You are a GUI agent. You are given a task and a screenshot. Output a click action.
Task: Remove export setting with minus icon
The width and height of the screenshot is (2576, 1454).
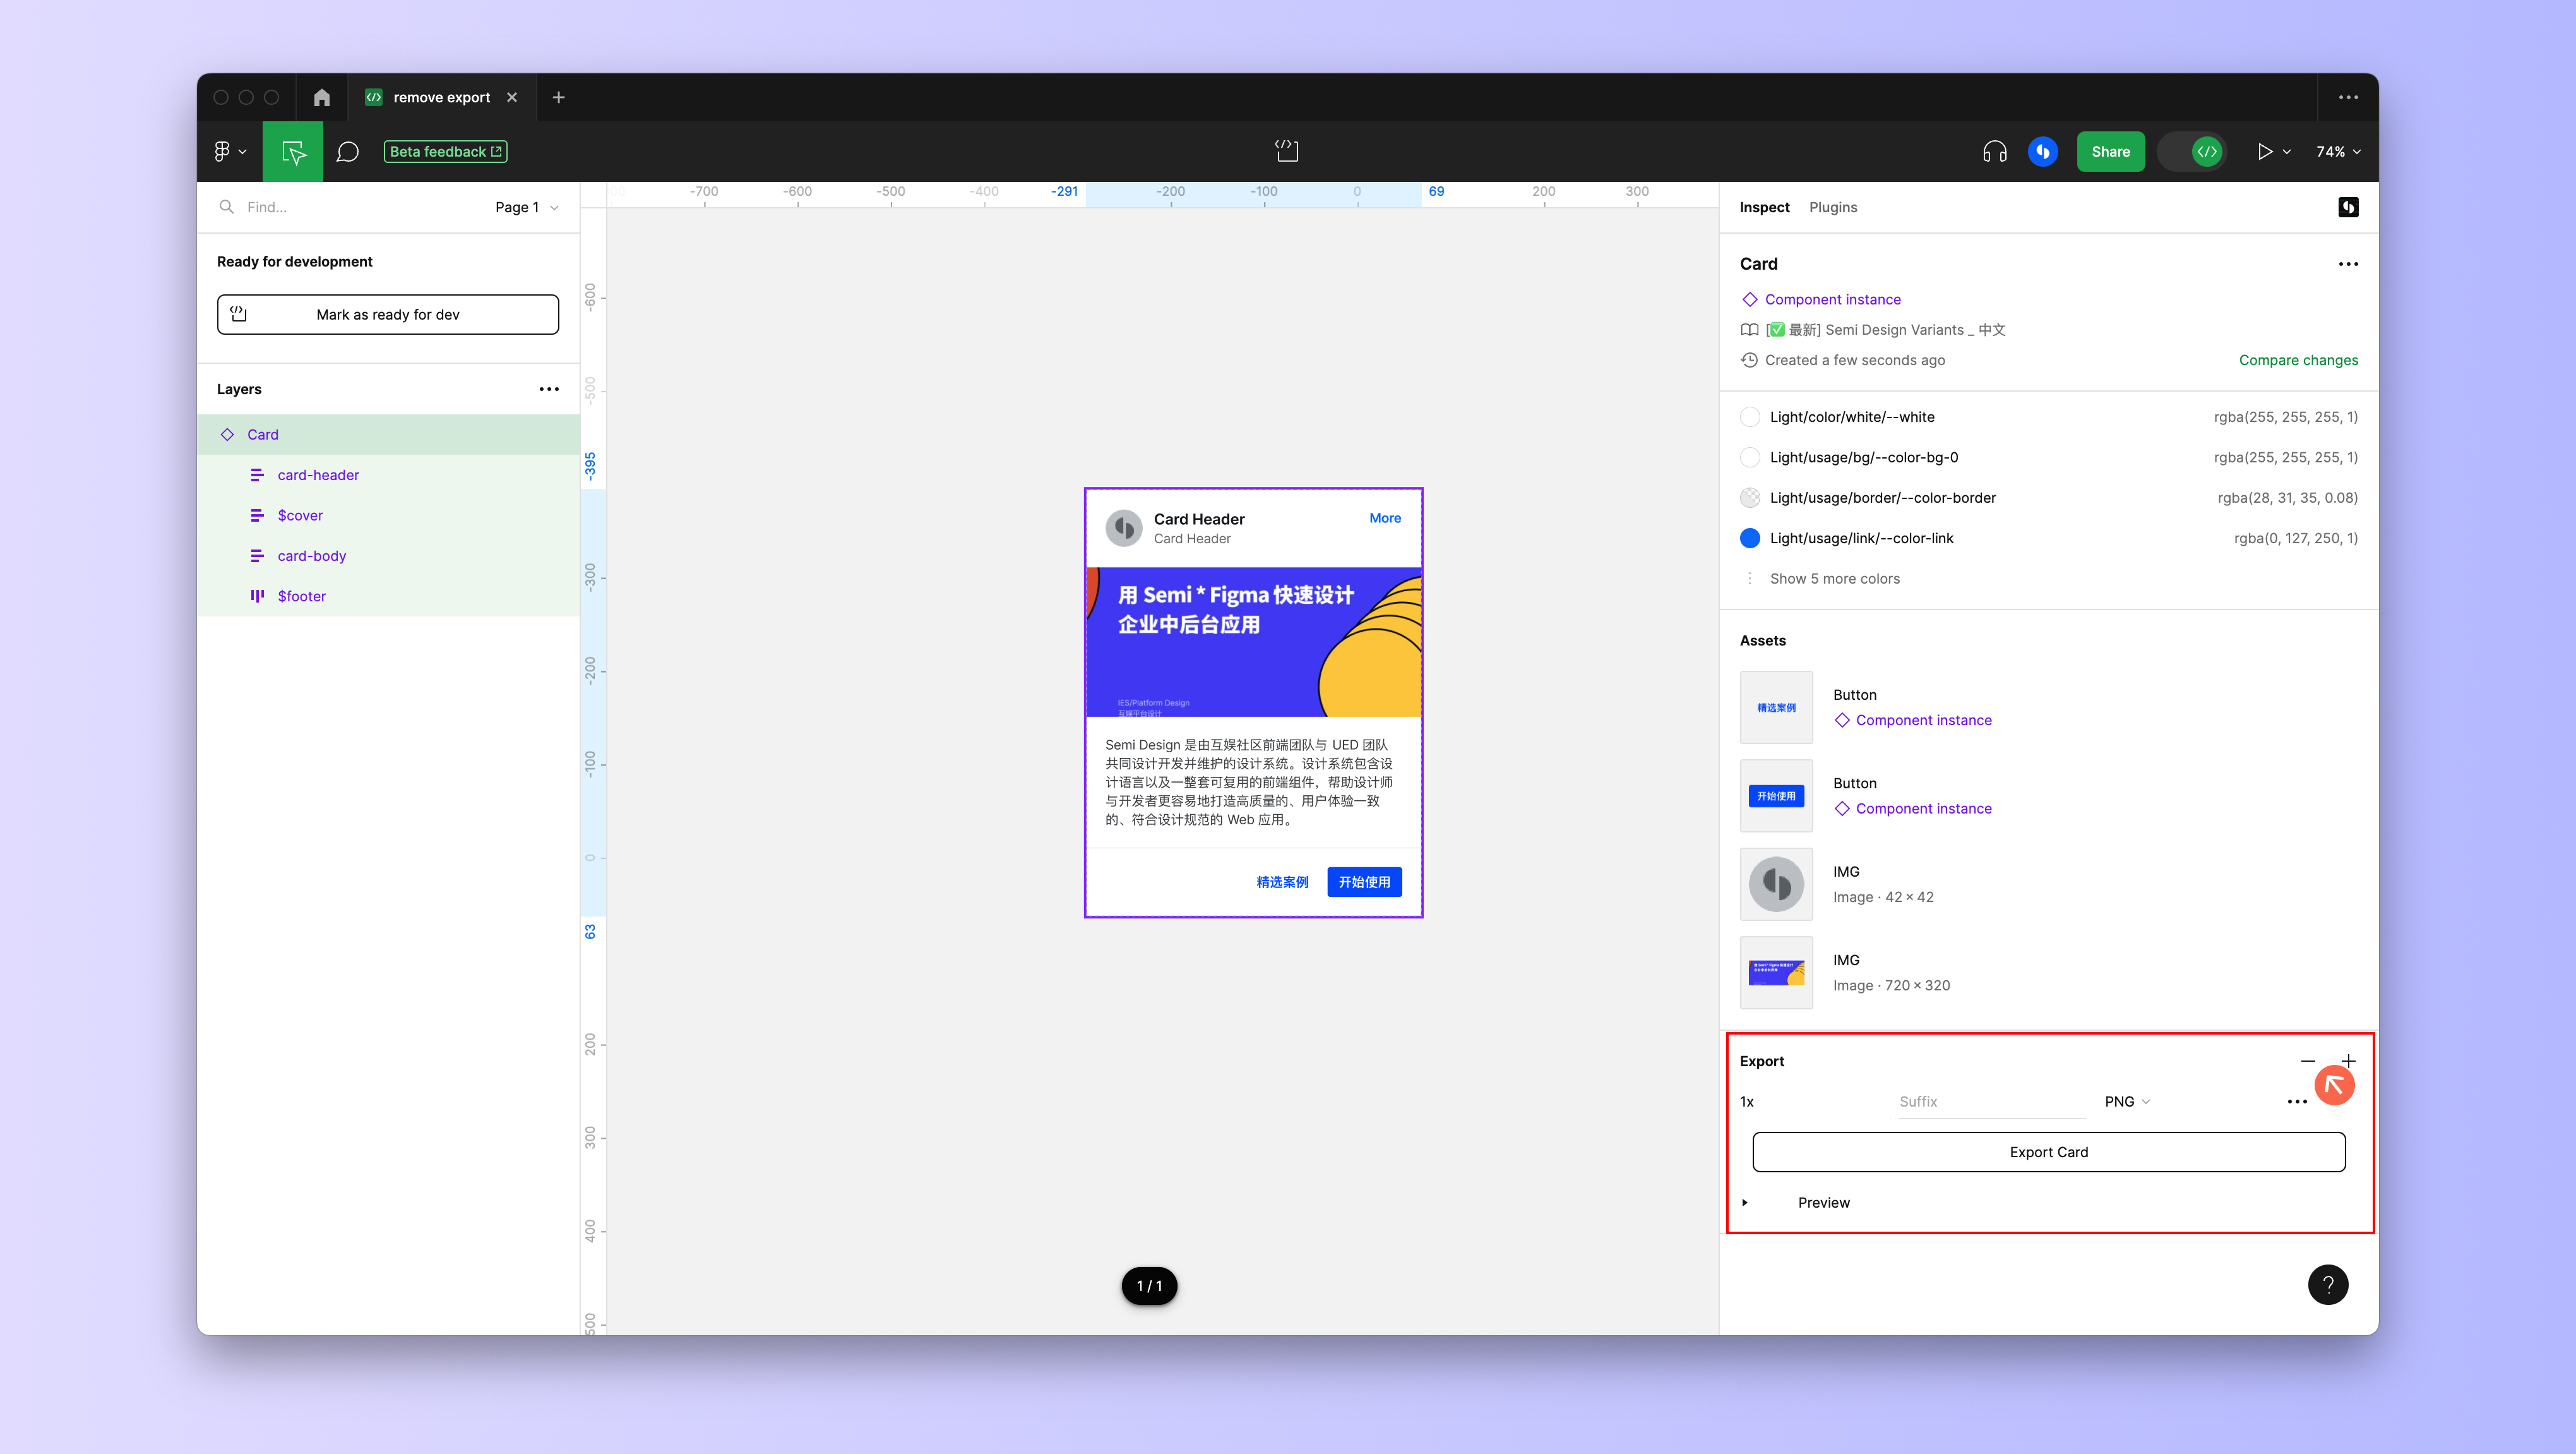click(x=2308, y=1060)
